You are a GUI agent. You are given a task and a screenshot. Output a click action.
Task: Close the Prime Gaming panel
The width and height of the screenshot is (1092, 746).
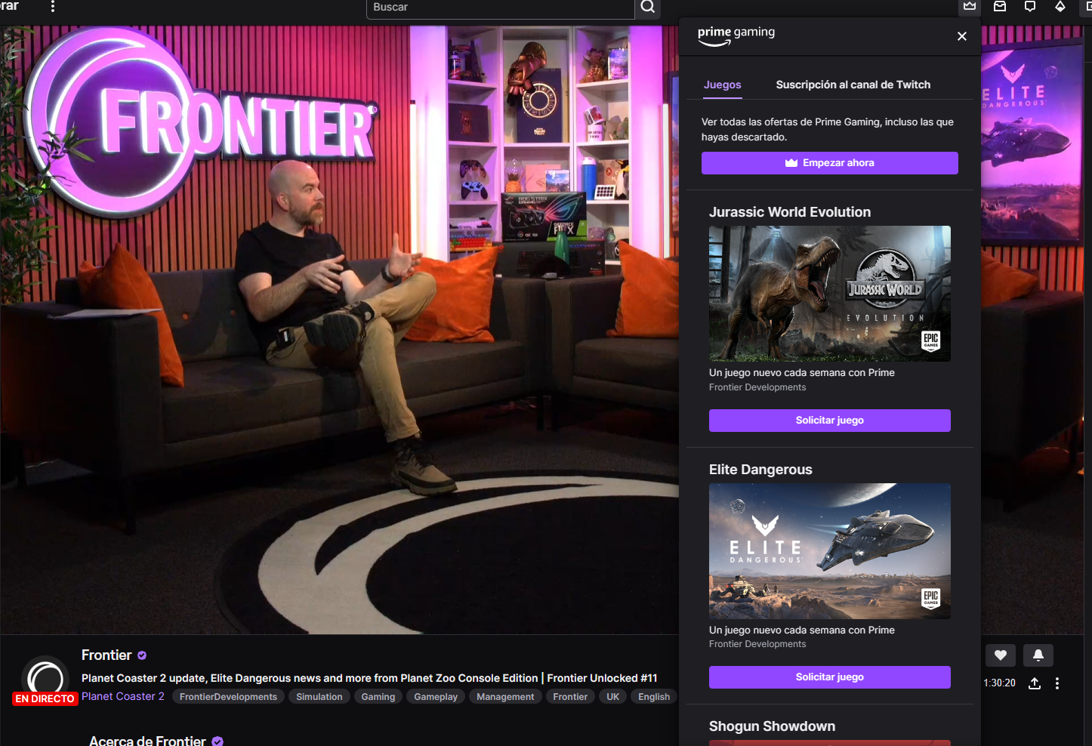(962, 36)
